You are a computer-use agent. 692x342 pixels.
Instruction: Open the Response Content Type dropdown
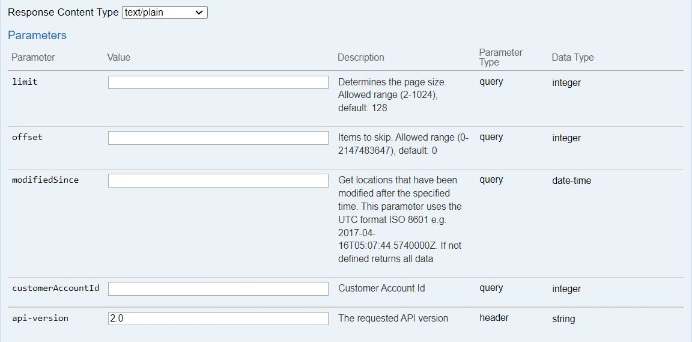[165, 12]
